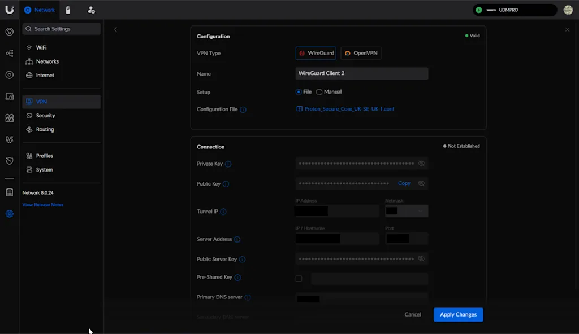
Task: Show Private Key info tooltip
Action: [228, 164]
